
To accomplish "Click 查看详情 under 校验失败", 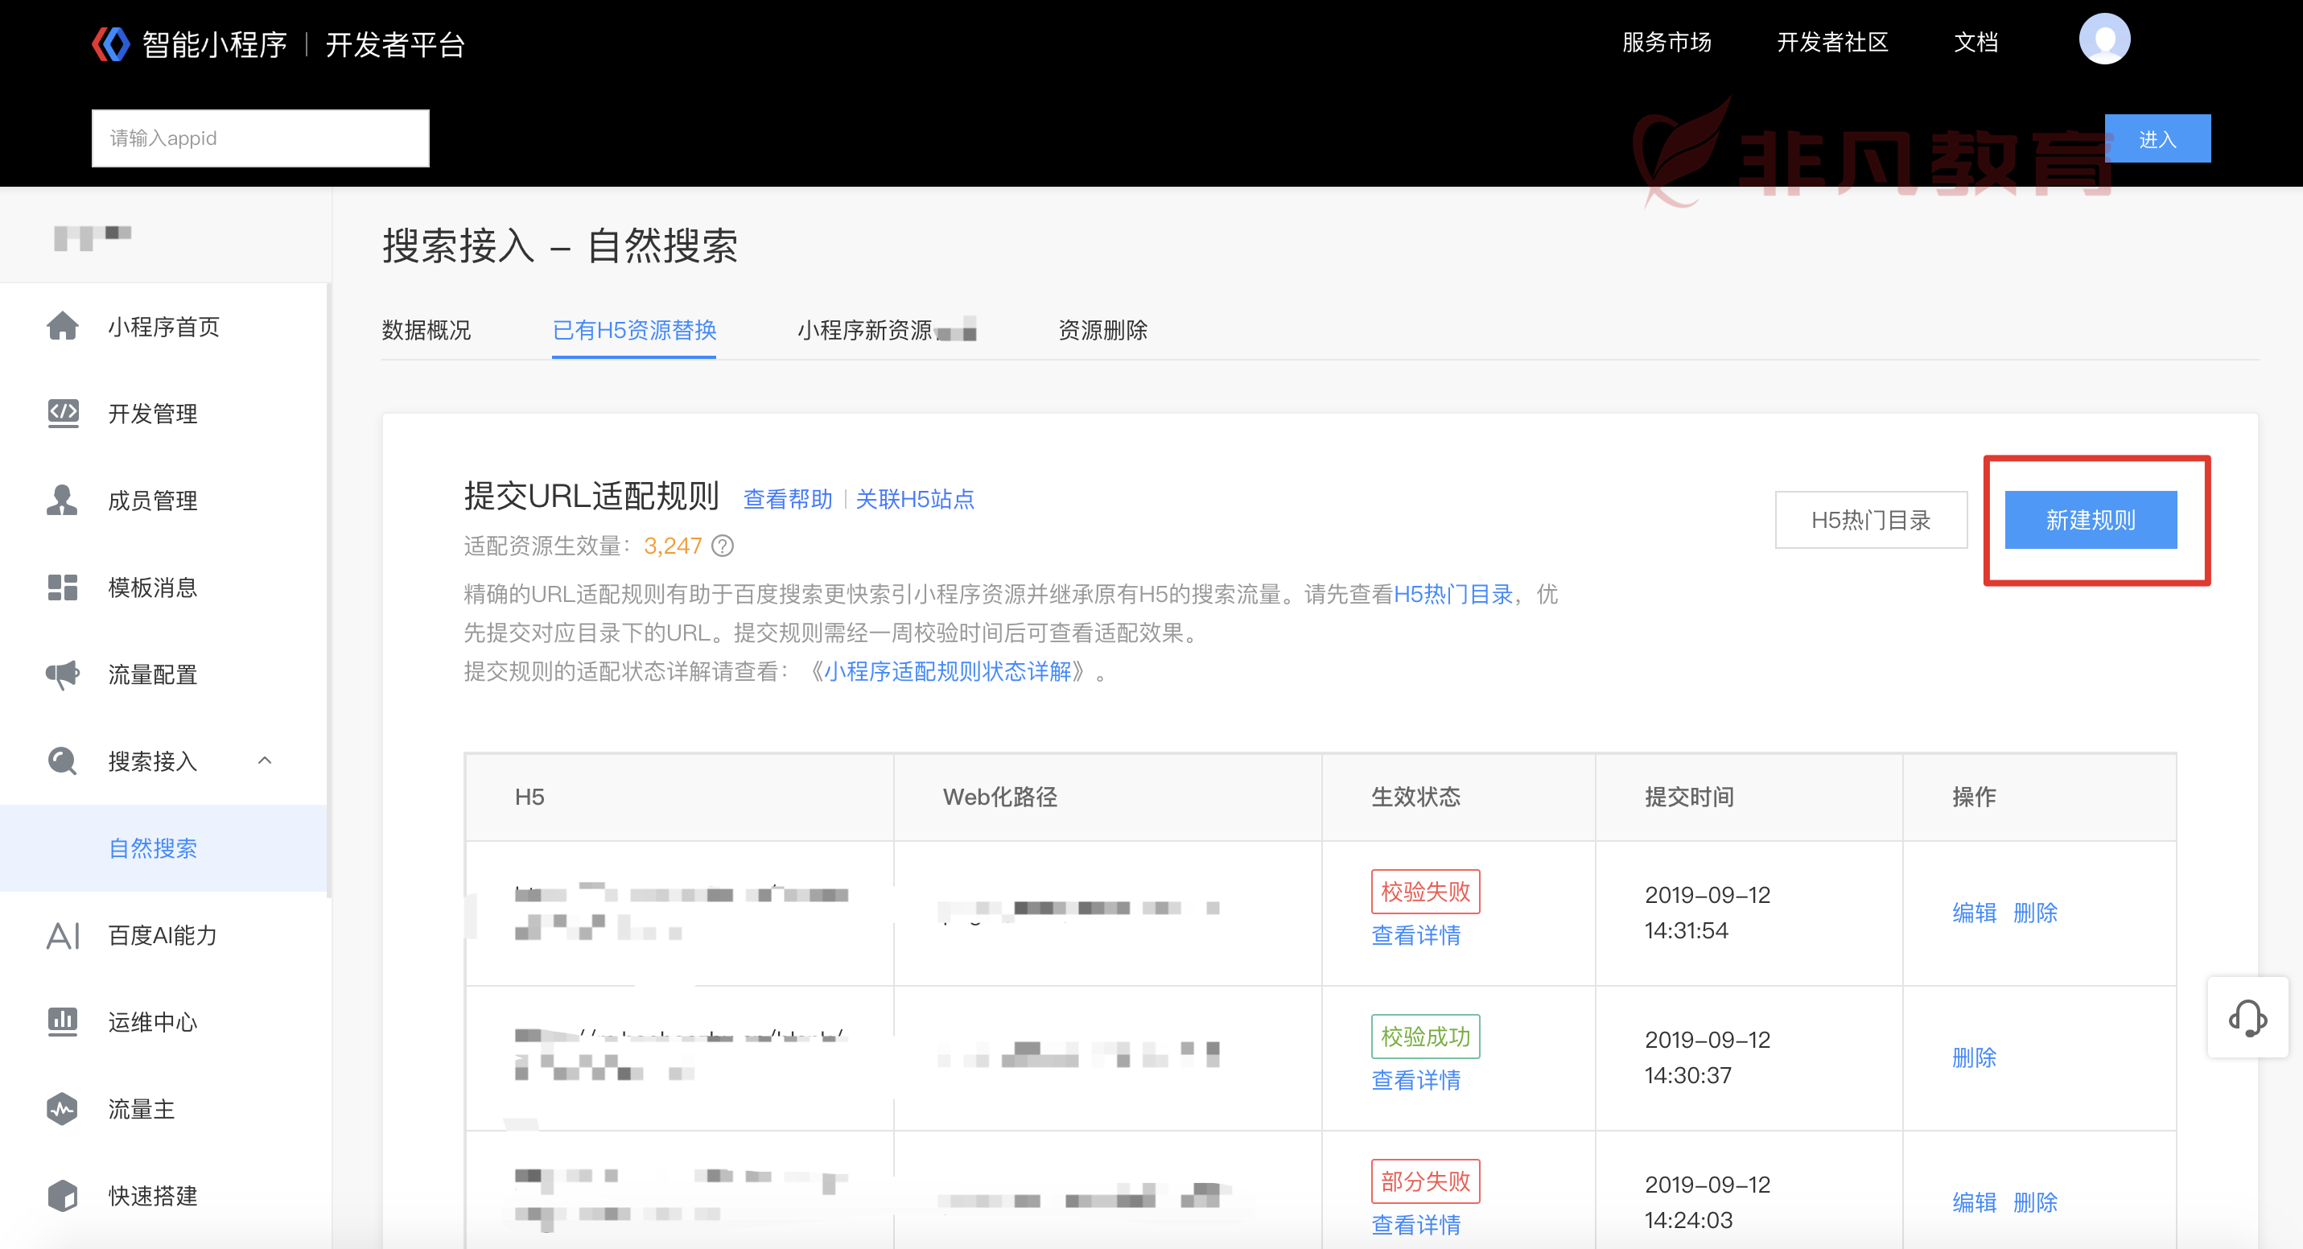I will pos(1416,935).
